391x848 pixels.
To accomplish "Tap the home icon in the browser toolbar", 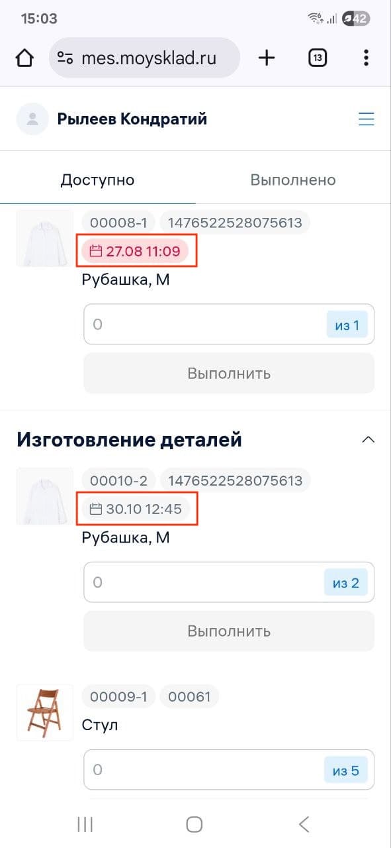I will pyautogui.click(x=24, y=57).
